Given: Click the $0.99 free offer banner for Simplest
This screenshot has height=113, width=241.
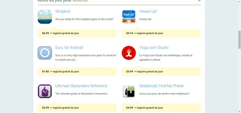Looking at the screenshot, I should pos(77,33).
